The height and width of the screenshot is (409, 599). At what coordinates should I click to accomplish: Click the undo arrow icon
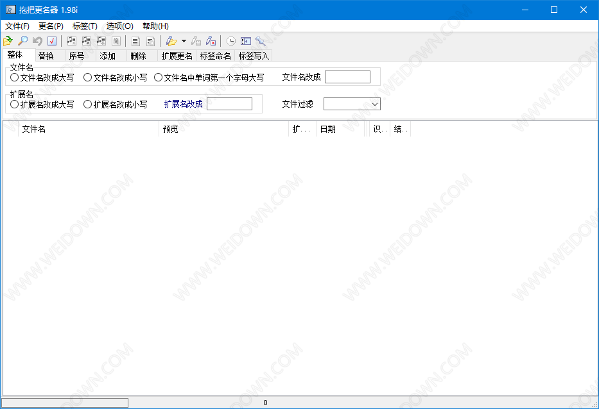[37, 41]
